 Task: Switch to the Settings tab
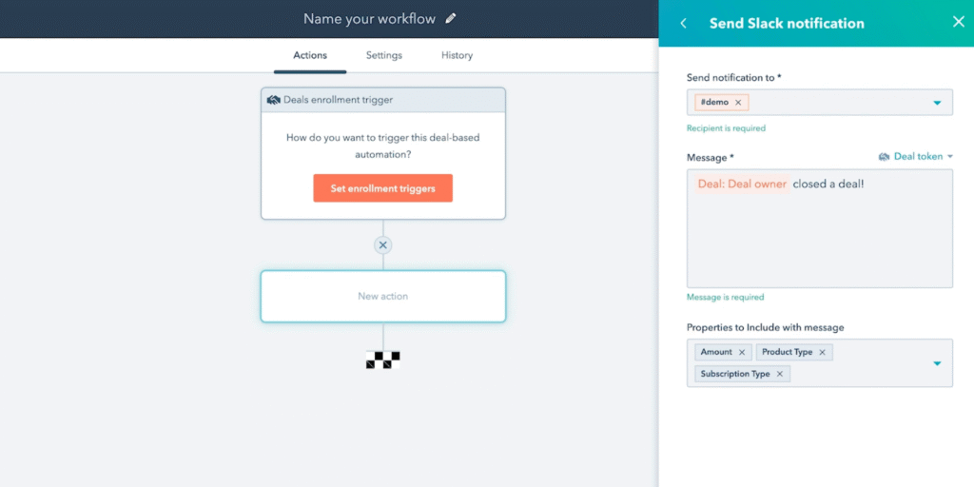click(384, 55)
